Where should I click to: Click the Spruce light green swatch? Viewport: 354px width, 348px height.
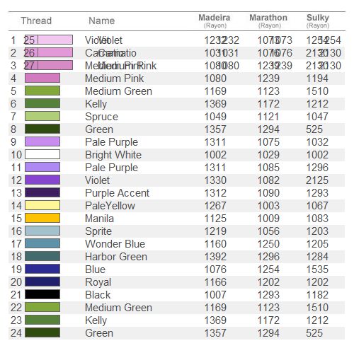(42, 116)
